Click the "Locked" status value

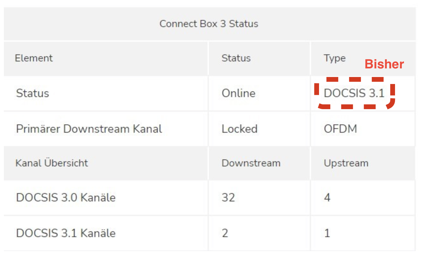coord(240,129)
